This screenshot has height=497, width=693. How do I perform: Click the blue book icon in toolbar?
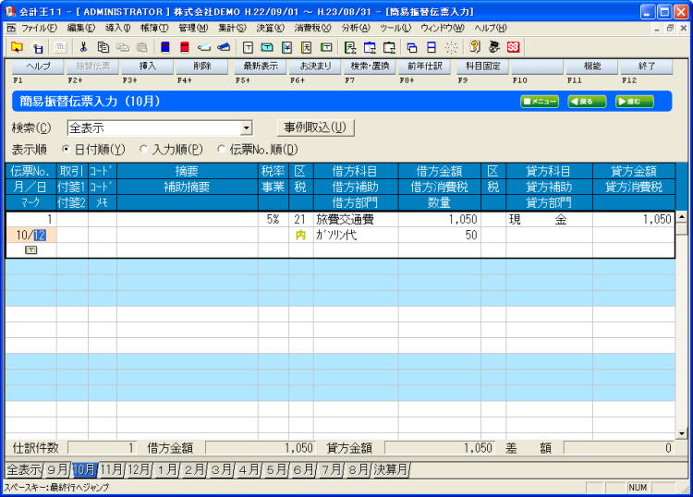[x=165, y=47]
